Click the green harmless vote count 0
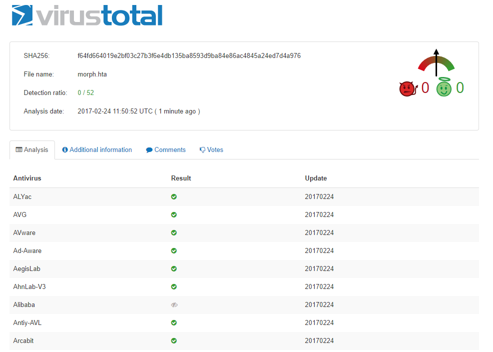The width and height of the screenshot is (493, 352). [460, 88]
